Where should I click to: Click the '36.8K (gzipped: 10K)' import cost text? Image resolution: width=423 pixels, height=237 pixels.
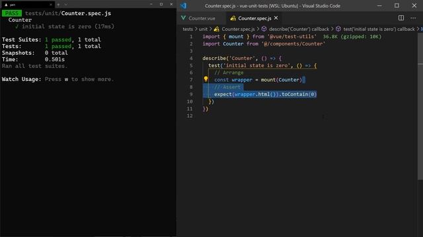click(x=352, y=37)
